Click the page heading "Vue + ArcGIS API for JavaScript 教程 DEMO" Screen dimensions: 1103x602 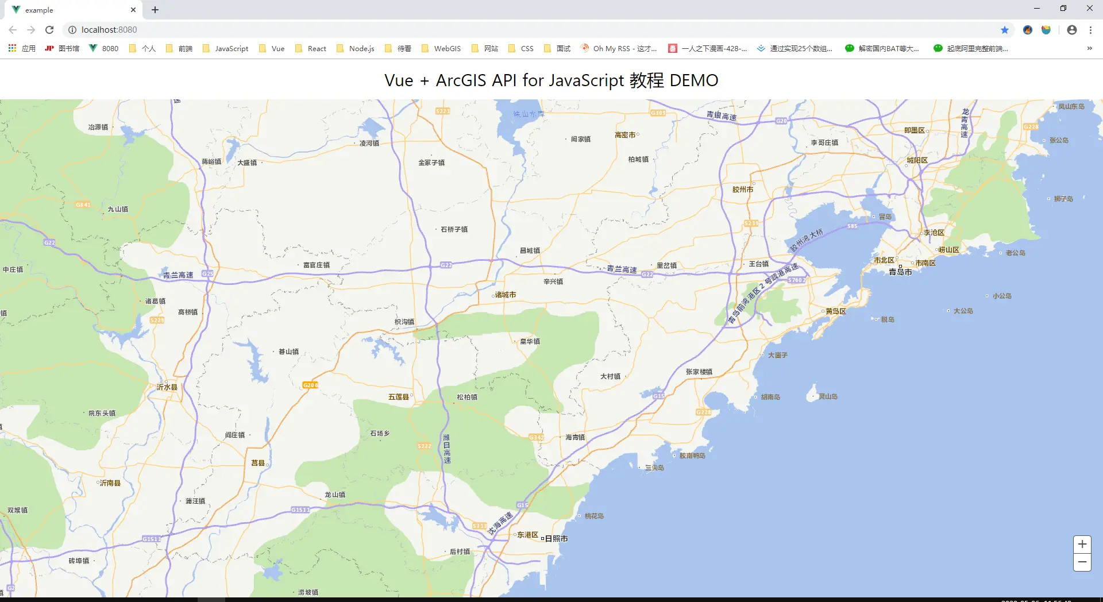click(x=551, y=80)
